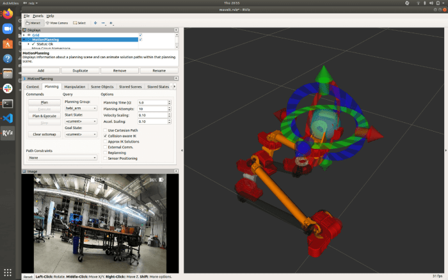Enable Approx IK Solutions
Viewport: 448px width, 280px height.
(105, 141)
